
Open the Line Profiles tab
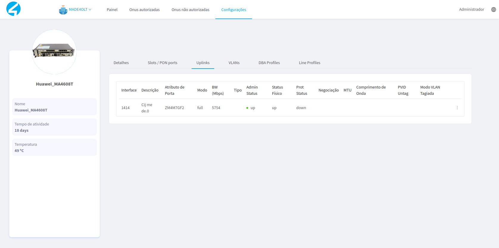(310, 63)
